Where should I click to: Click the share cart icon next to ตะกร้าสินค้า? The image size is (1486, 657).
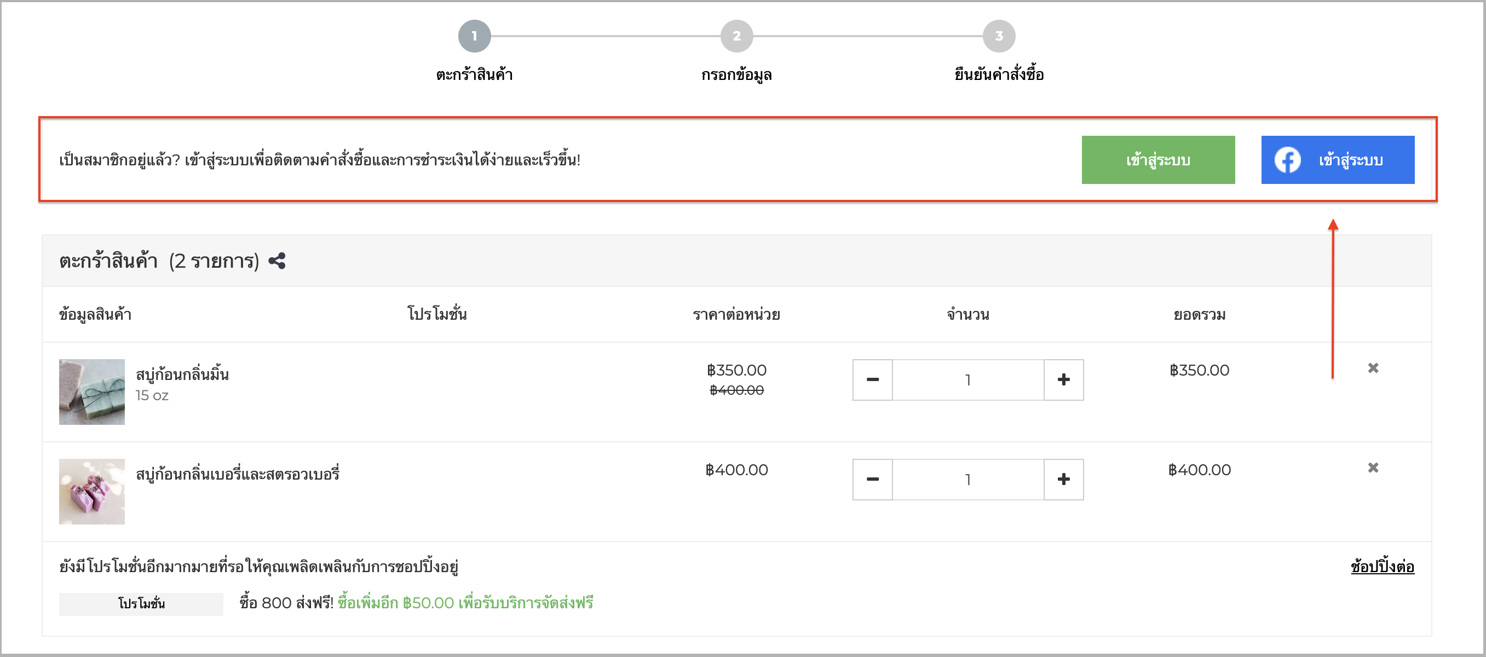[277, 261]
